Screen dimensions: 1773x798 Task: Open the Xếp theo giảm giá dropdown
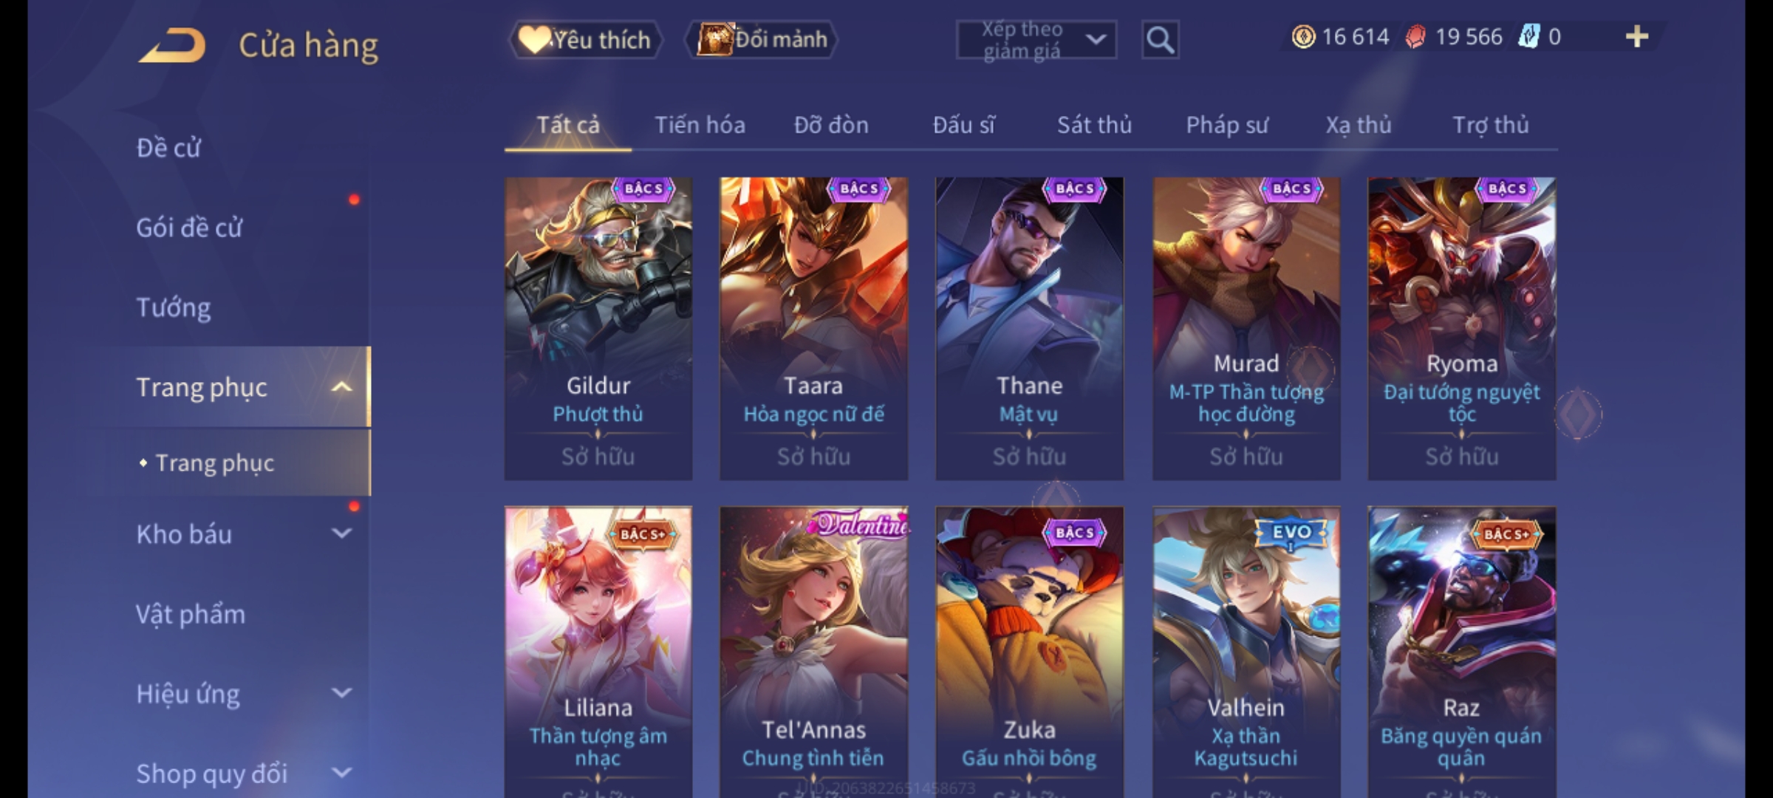1036,40
